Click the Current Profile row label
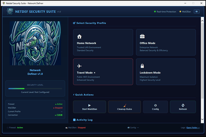Image resolution: width=206 pixels, height=137 pixels. pyautogui.click(x=14, y=111)
